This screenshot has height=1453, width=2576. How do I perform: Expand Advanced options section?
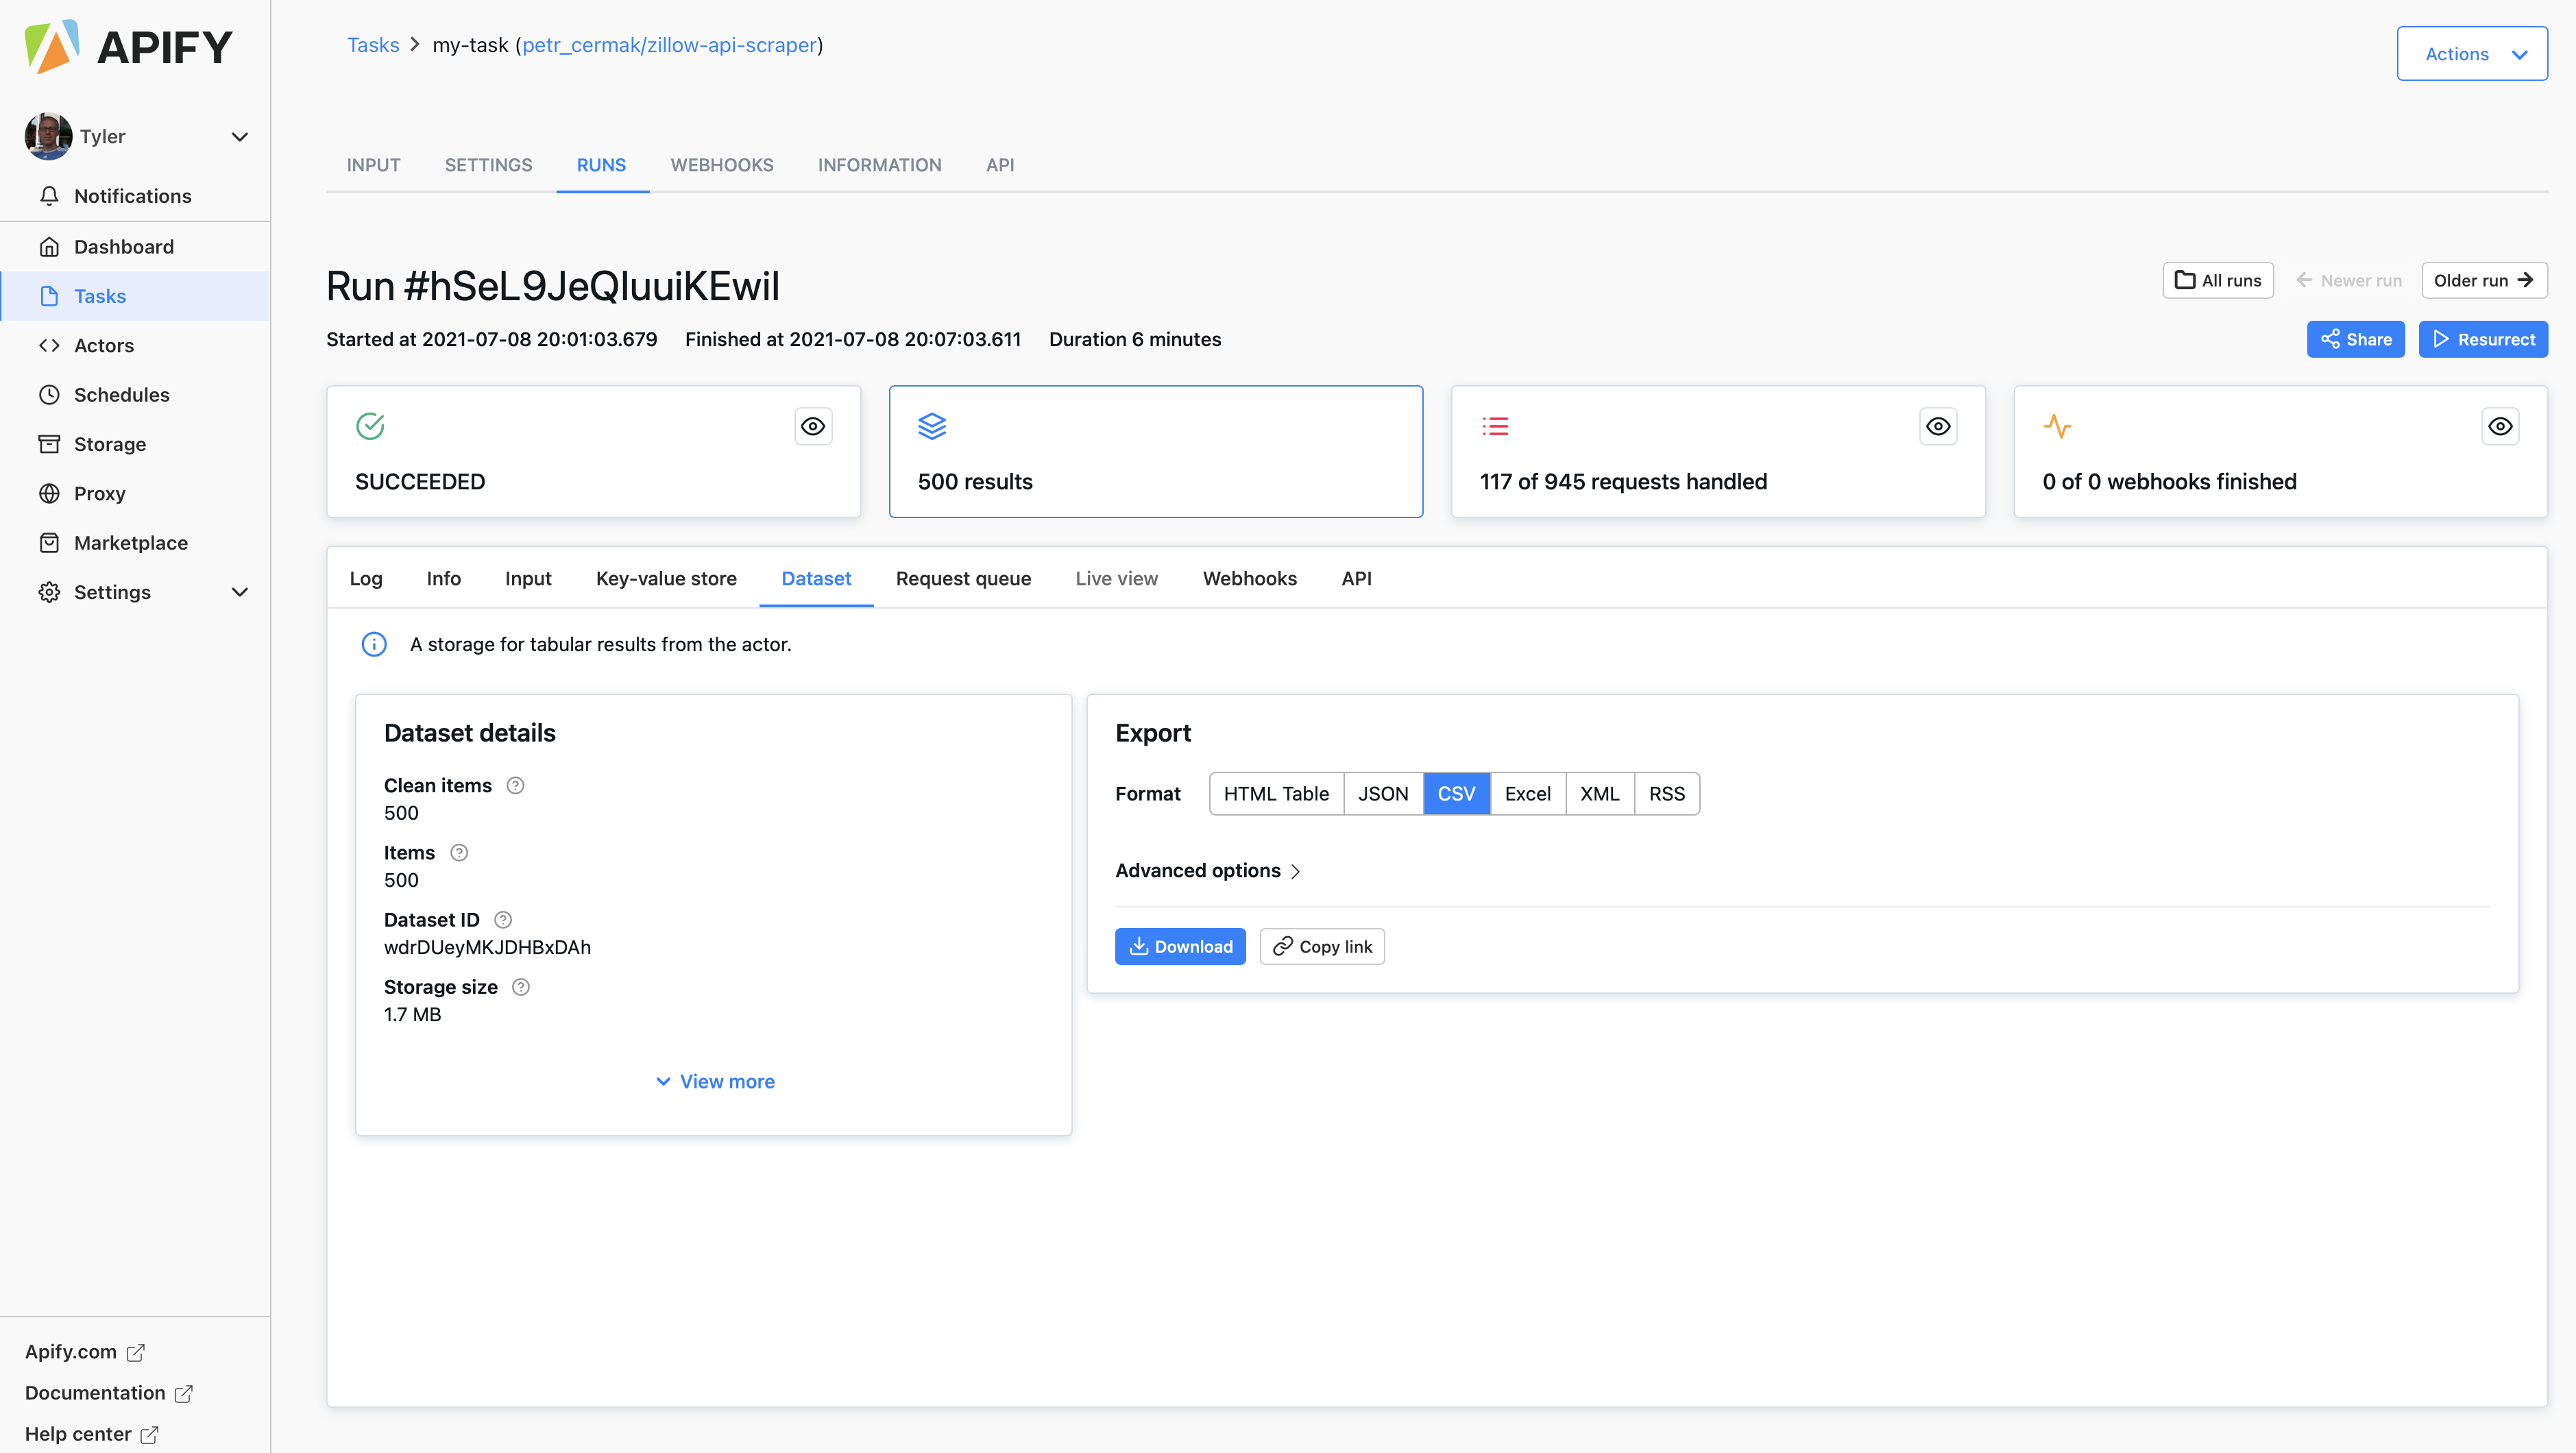[1208, 869]
